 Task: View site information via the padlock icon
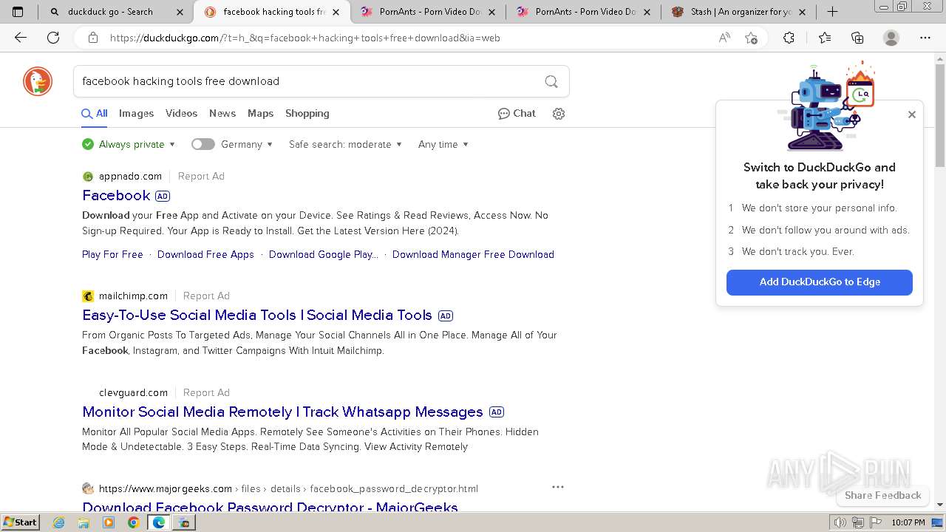tap(92, 38)
